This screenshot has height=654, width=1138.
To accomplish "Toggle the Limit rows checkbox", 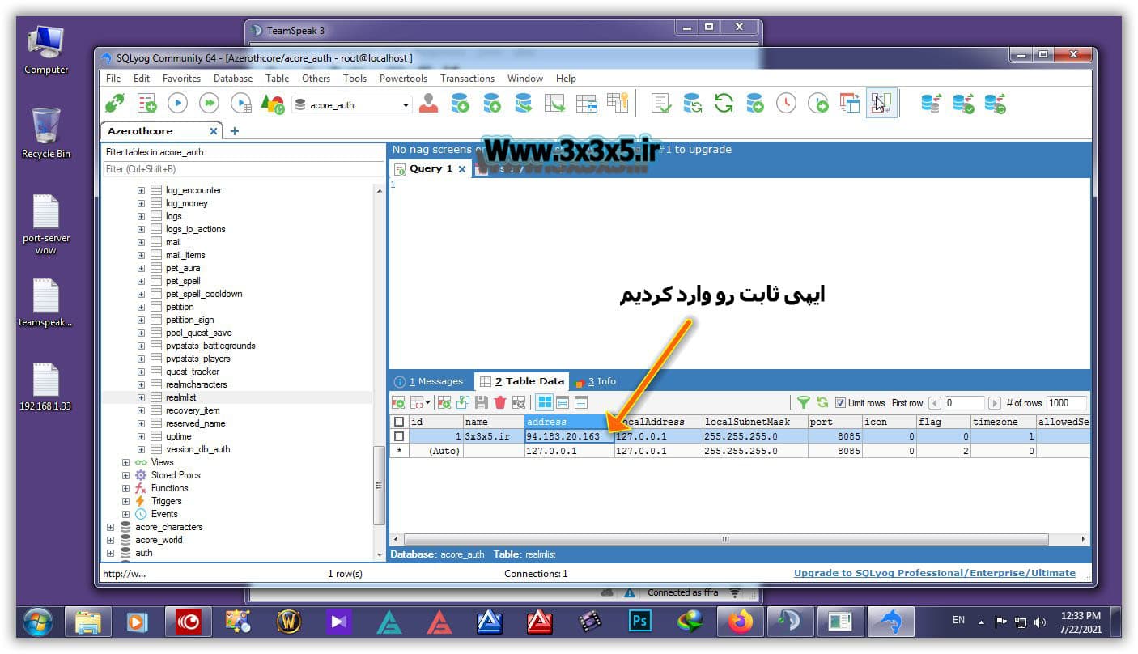I will click(x=840, y=402).
